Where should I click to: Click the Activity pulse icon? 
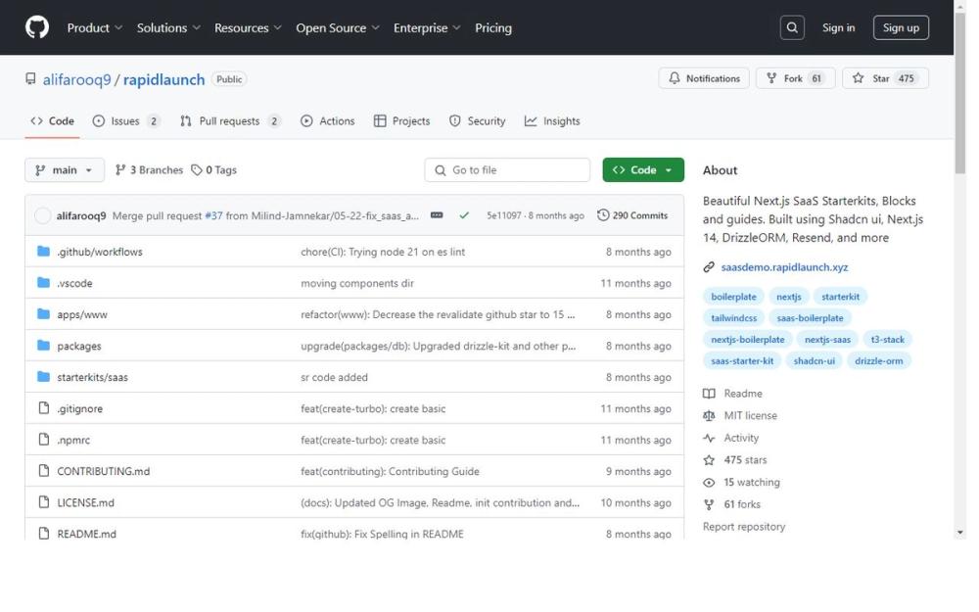coord(709,438)
